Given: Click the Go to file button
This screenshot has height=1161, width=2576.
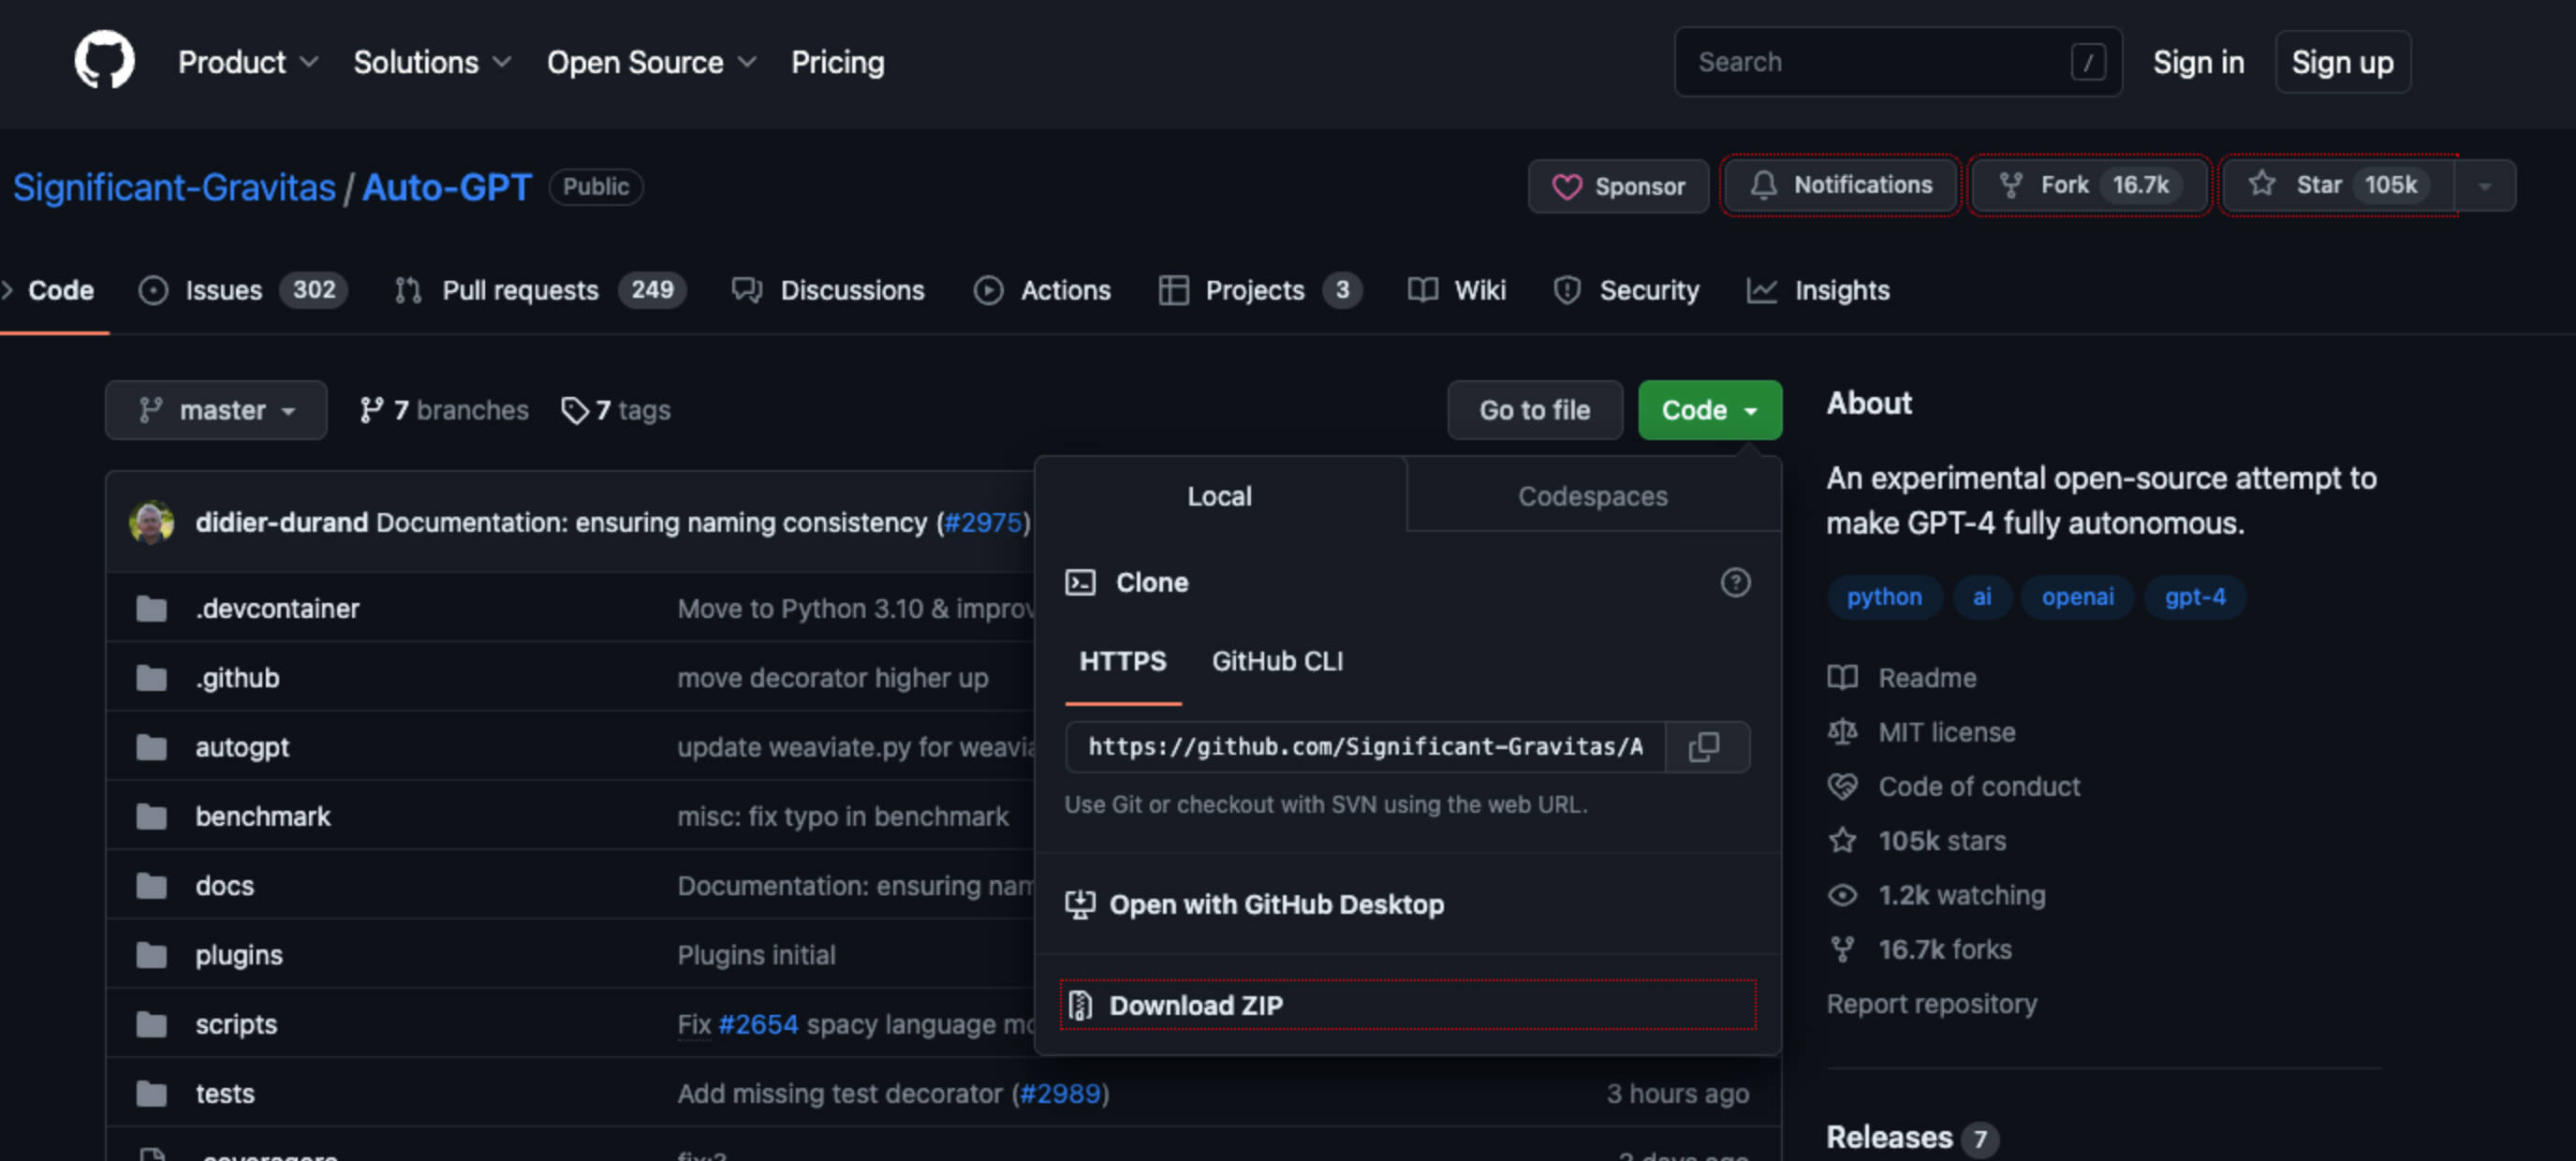Looking at the screenshot, I should point(1535,410).
